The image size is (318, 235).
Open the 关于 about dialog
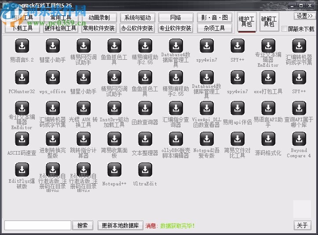[302, 225]
